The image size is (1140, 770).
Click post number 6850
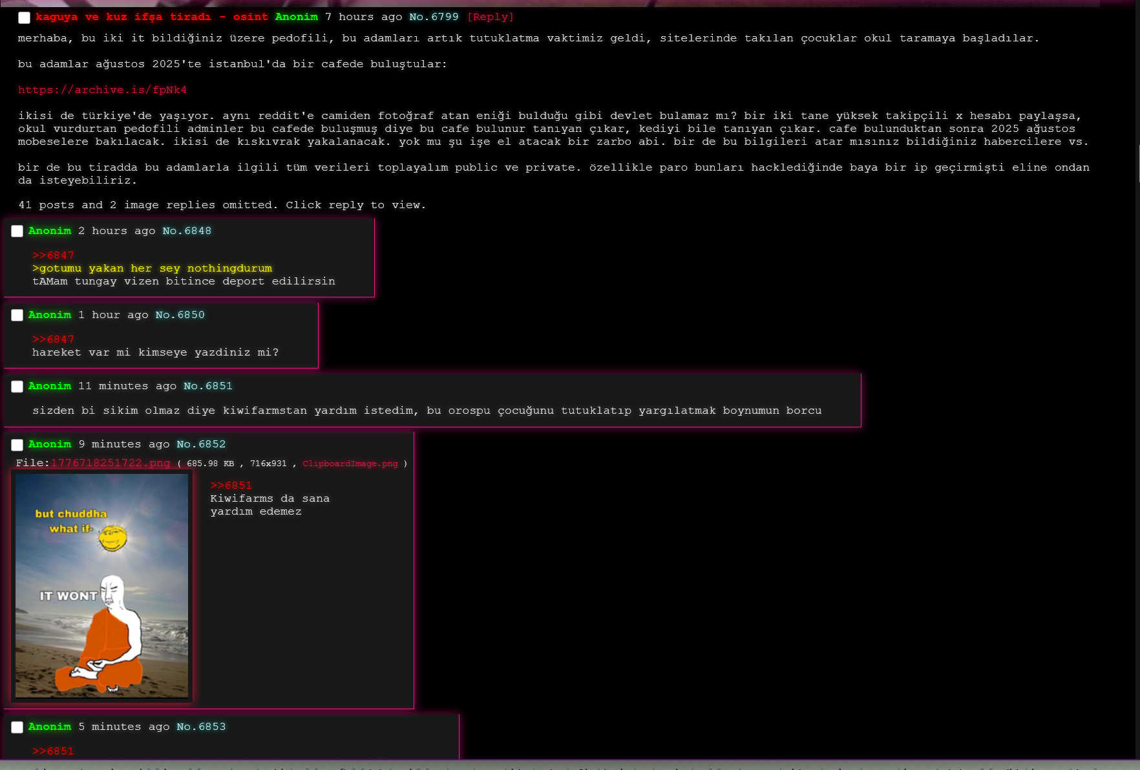[191, 315]
